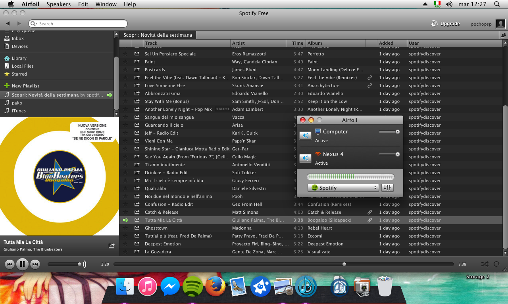Star the Sei Un Pensiero Speciale track
The height and width of the screenshot is (304, 508).
[x=125, y=54]
